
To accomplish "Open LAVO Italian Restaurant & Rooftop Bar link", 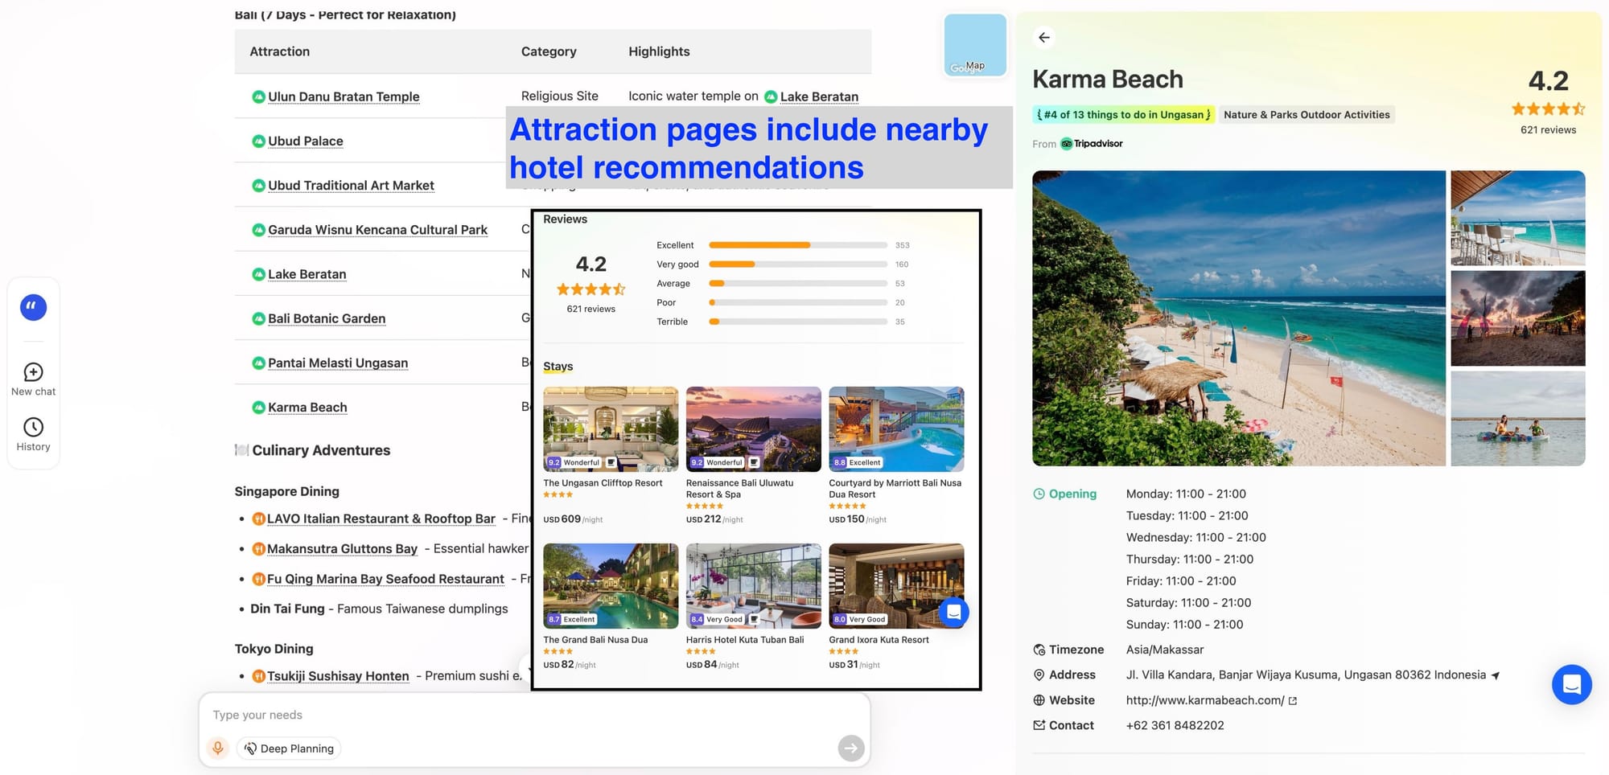I will tap(381, 519).
